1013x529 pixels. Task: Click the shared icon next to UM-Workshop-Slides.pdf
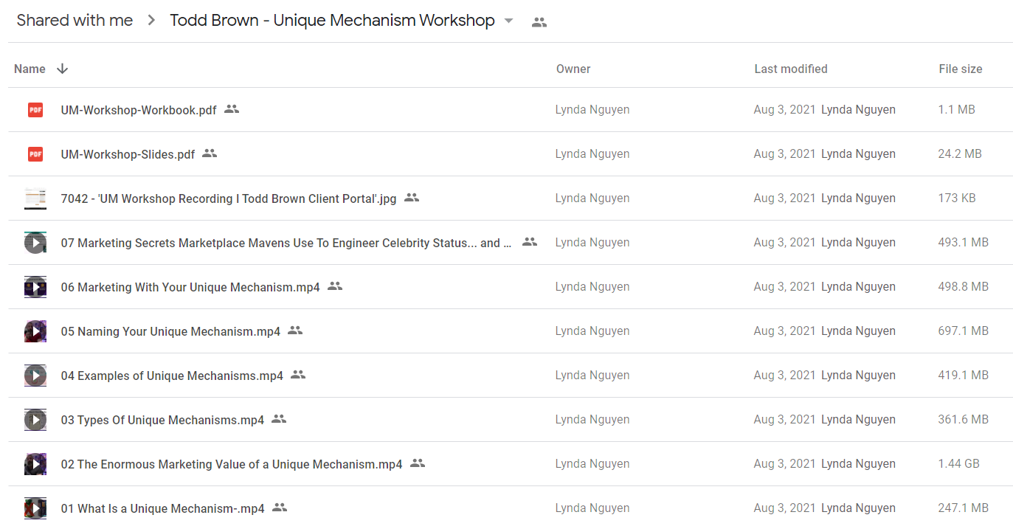[210, 153]
